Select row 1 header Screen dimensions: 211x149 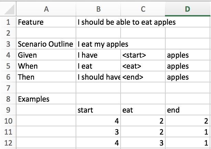8,22
